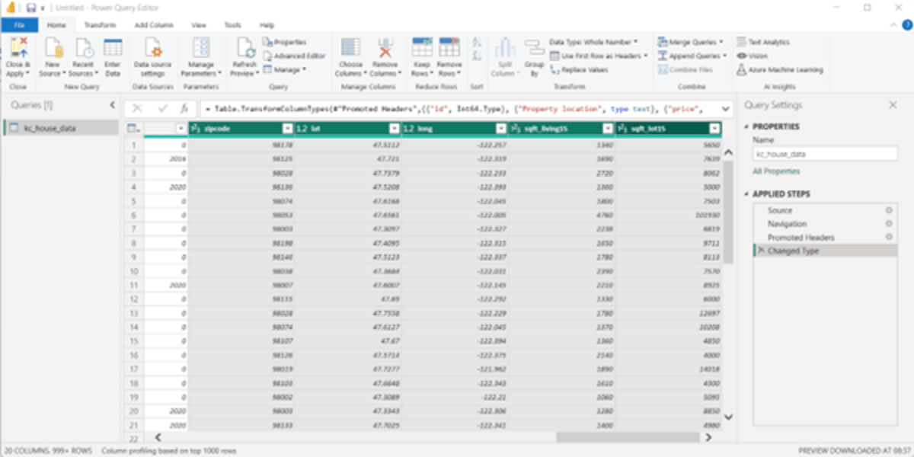
Task: Click the Choose Columns icon
Action: pos(350,48)
